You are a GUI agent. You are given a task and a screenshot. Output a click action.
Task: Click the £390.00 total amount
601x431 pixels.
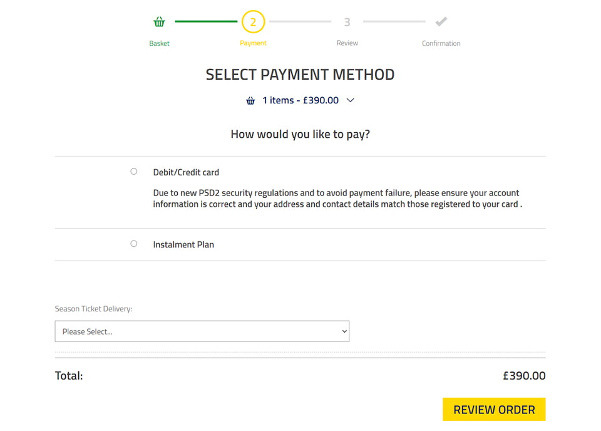click(524, 376)
